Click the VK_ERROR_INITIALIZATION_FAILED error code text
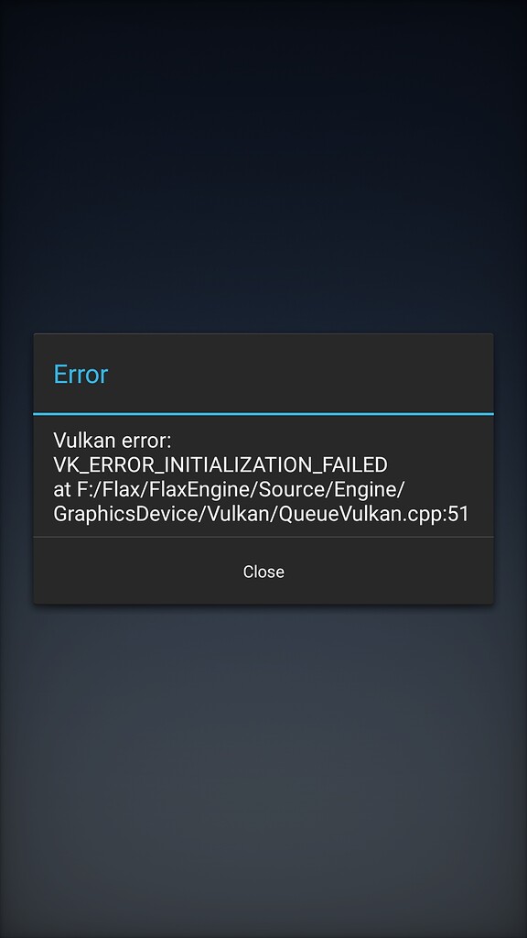 coord(220,464)
